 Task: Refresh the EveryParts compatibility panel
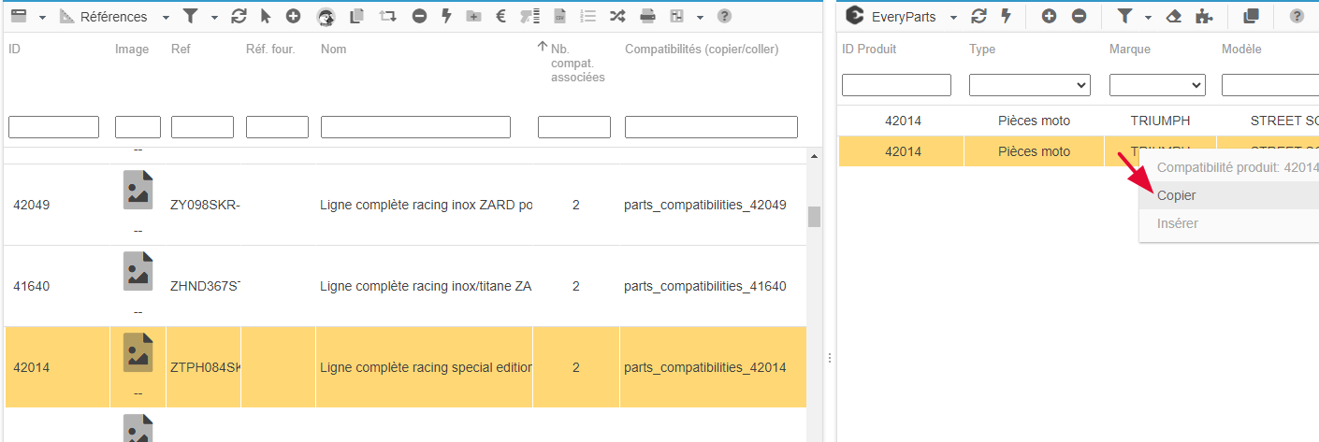pos(978,17)
